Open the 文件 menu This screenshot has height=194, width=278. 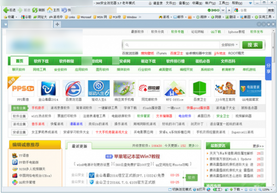coord(171,3)
